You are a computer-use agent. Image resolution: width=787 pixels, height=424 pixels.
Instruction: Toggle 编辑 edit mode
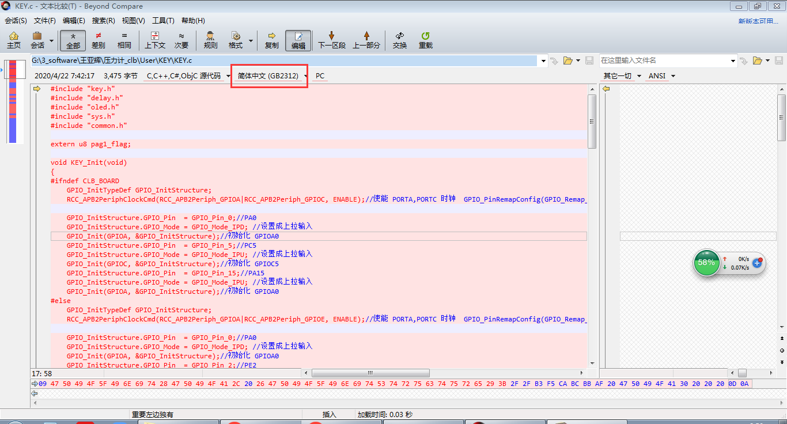pos(298,40)
